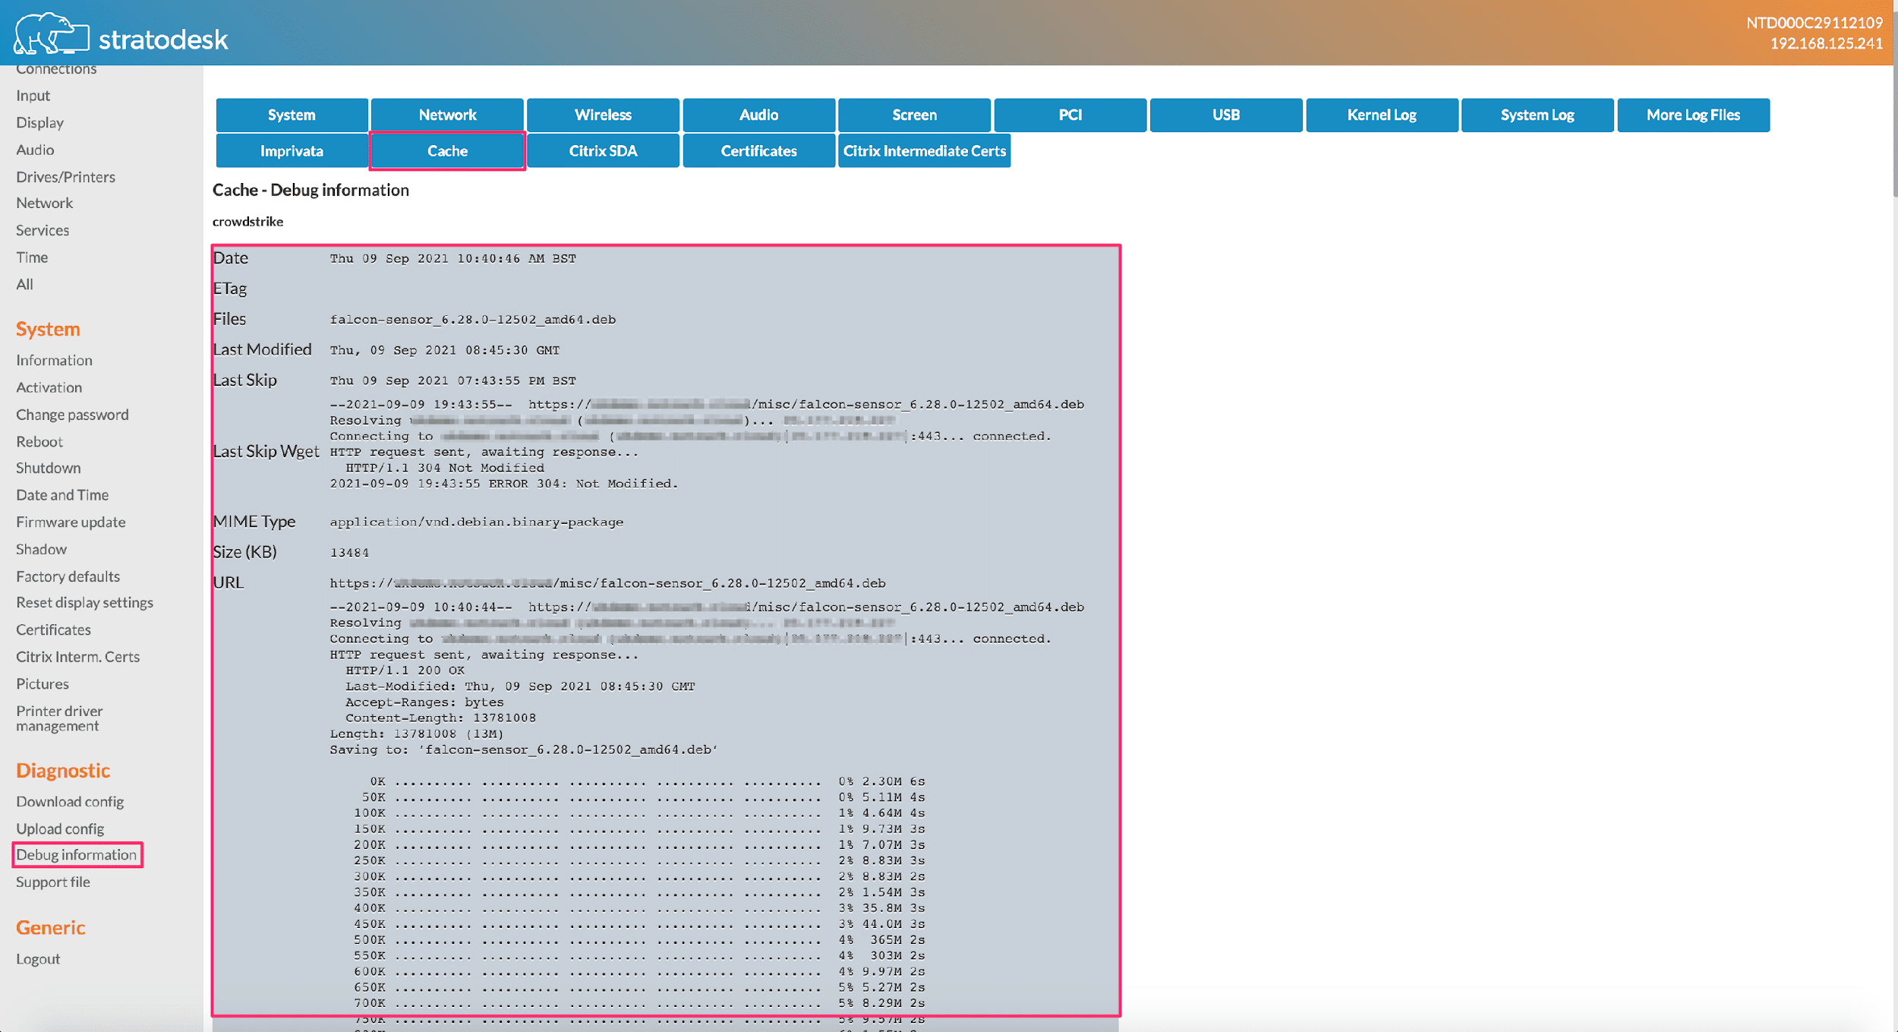The image size is (1898, 1032).
Task: Open the Shadow page
Action: point(41,549)
